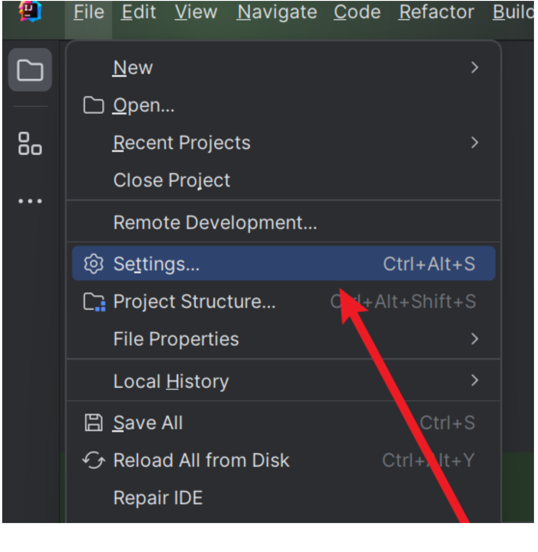Click the Save All floppy disk icon
The image size is (538, 552).
94,422
